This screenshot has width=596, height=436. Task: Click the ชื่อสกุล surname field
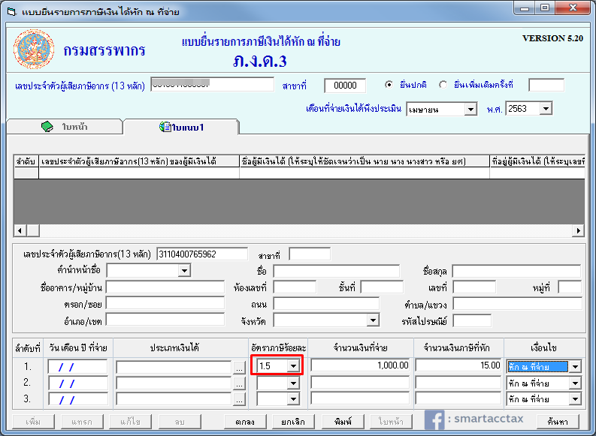[516, 272]
